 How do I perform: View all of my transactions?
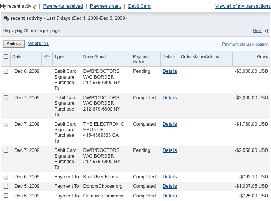[243, 6]
